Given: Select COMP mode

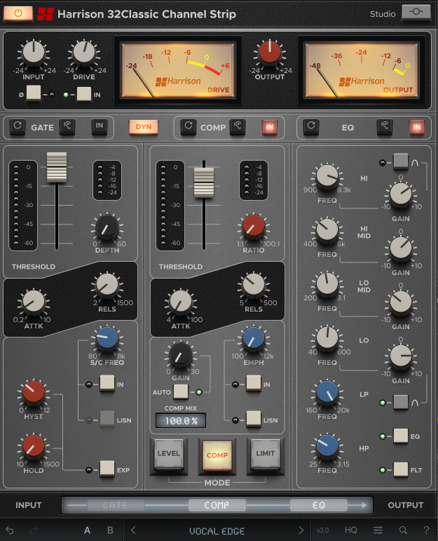Looking at the screenshot, I should [x=217, y=455].
